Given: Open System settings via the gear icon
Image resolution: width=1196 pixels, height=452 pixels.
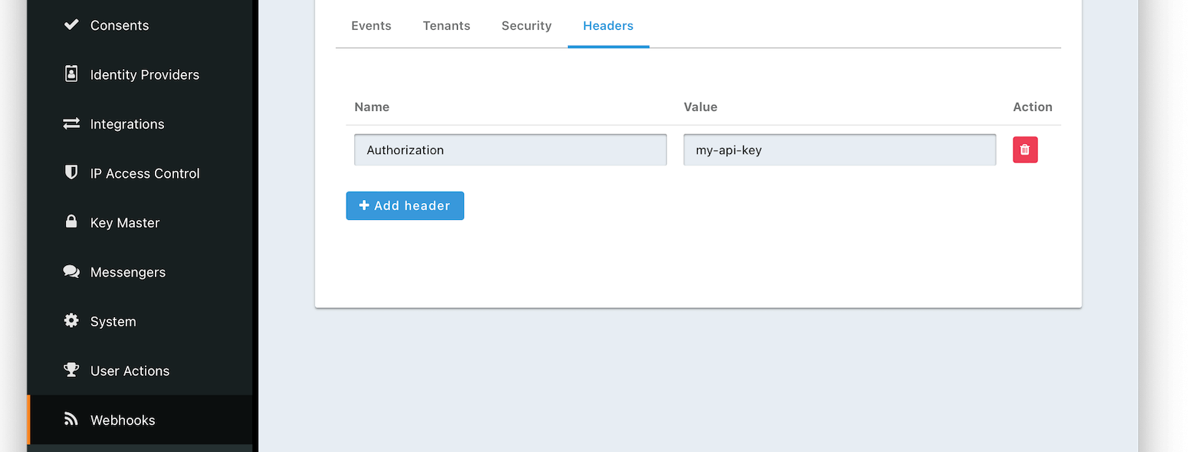Looking at the screenshot, I should (71, 321).
